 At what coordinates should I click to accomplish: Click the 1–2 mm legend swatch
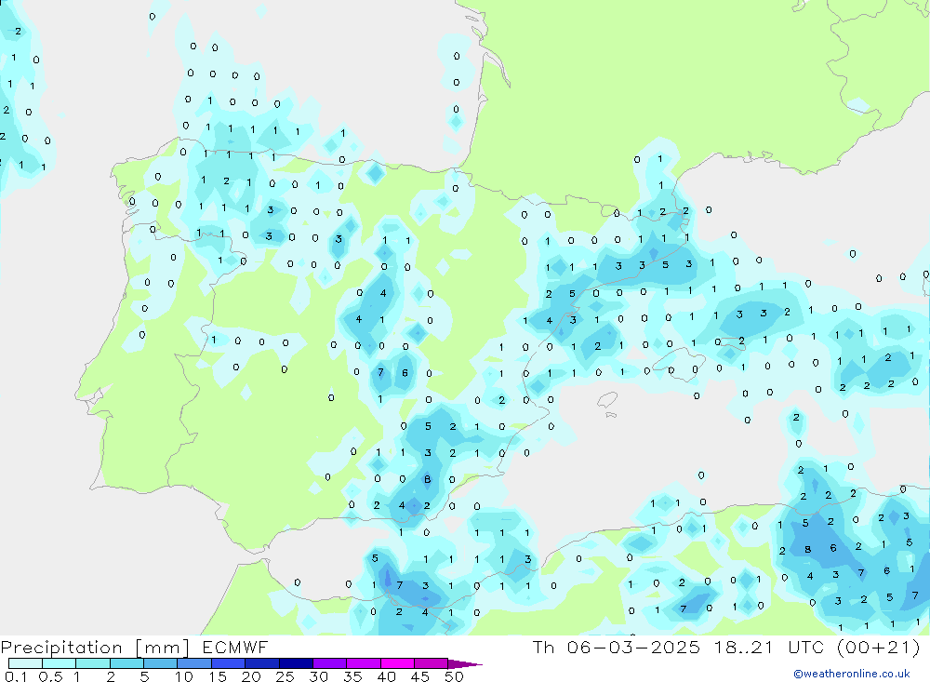coord(93,663)
